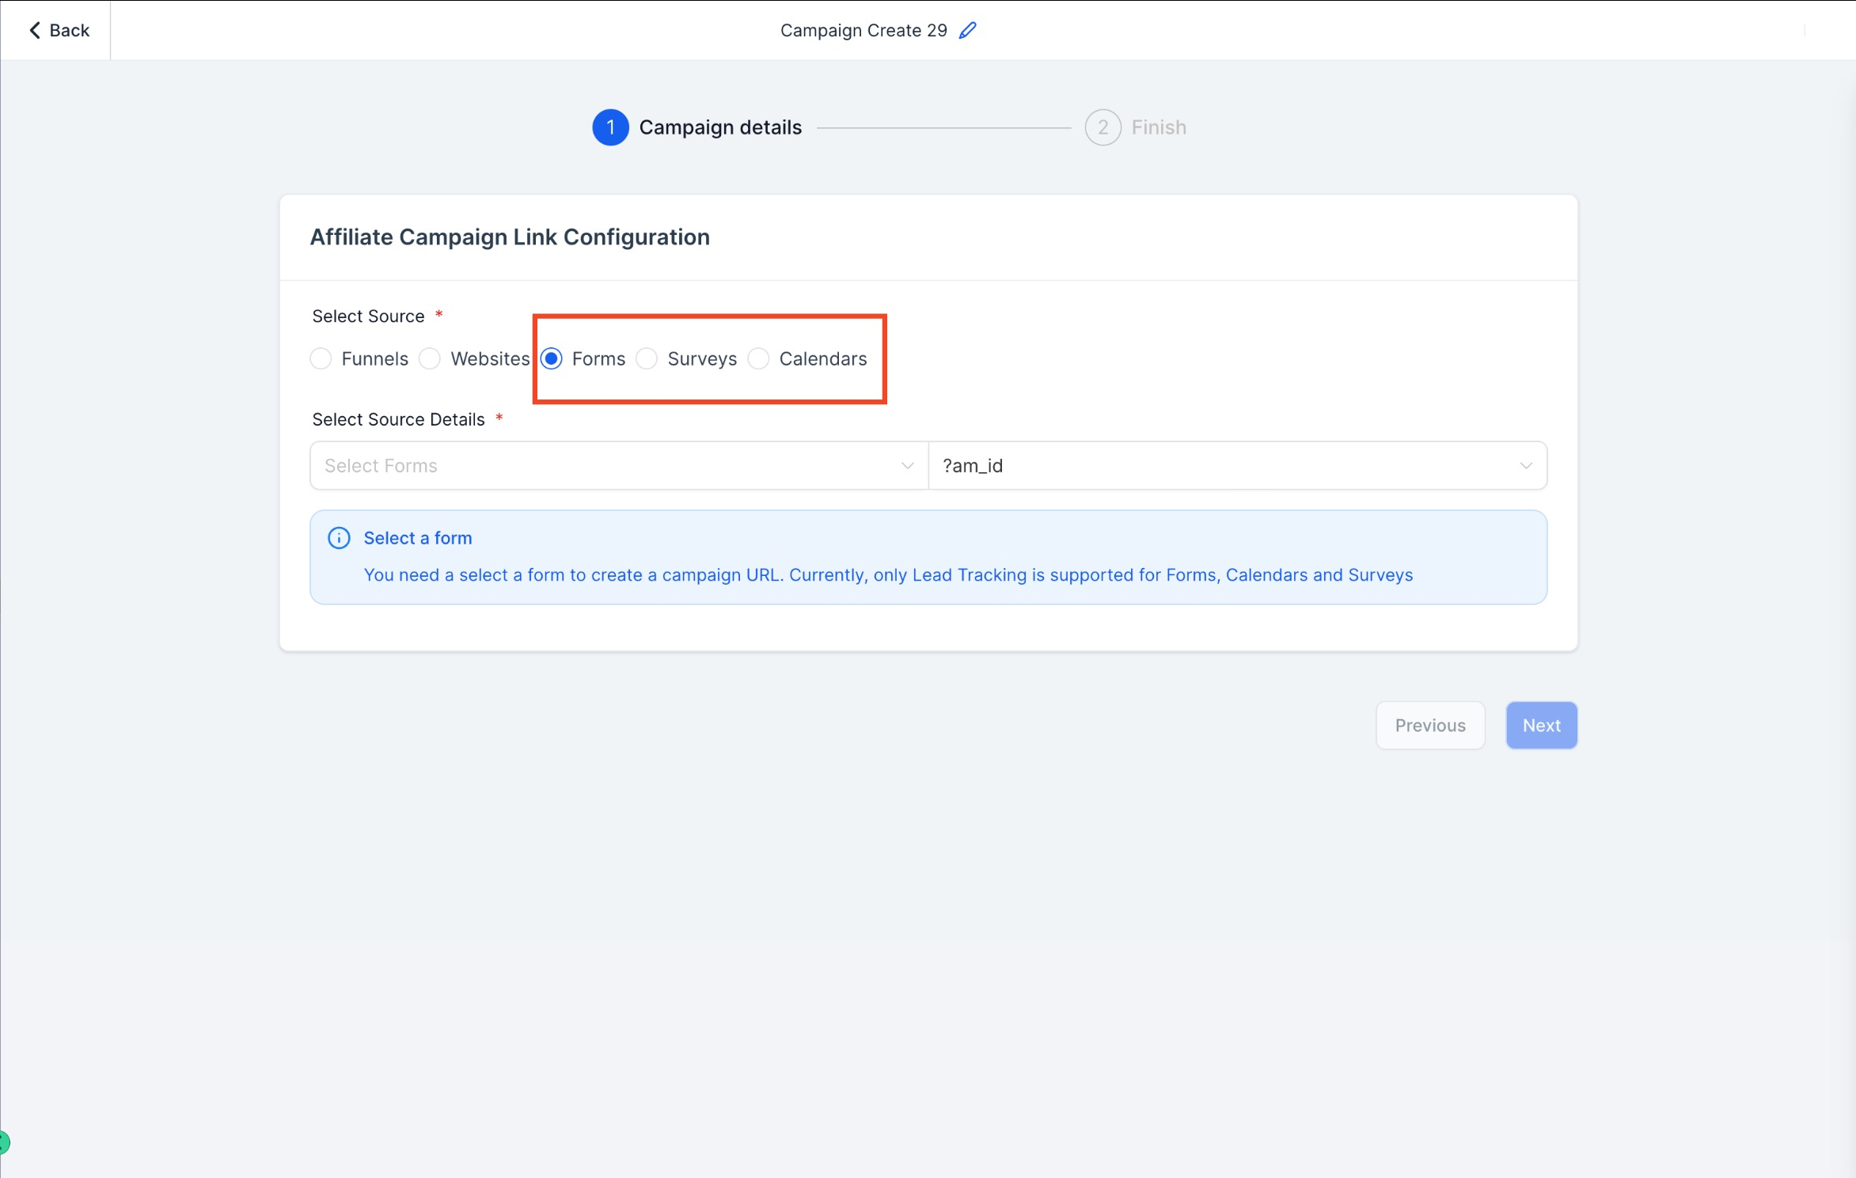Click the info icon beside Select a form
This screenshot has height=1178, width=1856.
[339, 538]
